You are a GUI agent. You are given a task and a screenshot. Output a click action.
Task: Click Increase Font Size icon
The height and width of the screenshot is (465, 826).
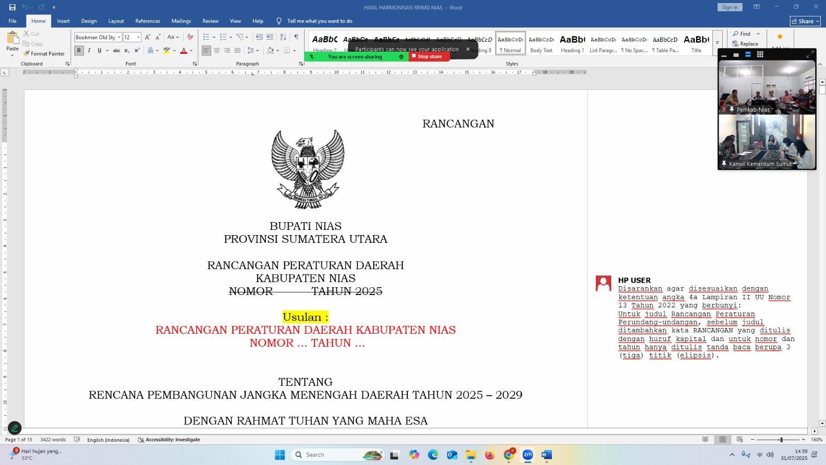148,37
